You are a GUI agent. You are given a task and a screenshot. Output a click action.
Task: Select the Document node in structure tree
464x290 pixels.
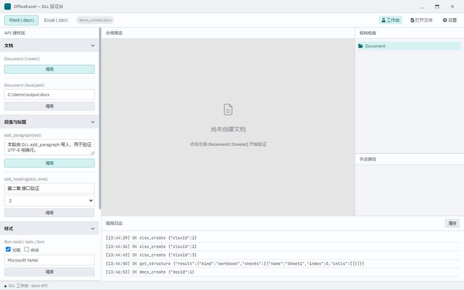tap(410, 46)
